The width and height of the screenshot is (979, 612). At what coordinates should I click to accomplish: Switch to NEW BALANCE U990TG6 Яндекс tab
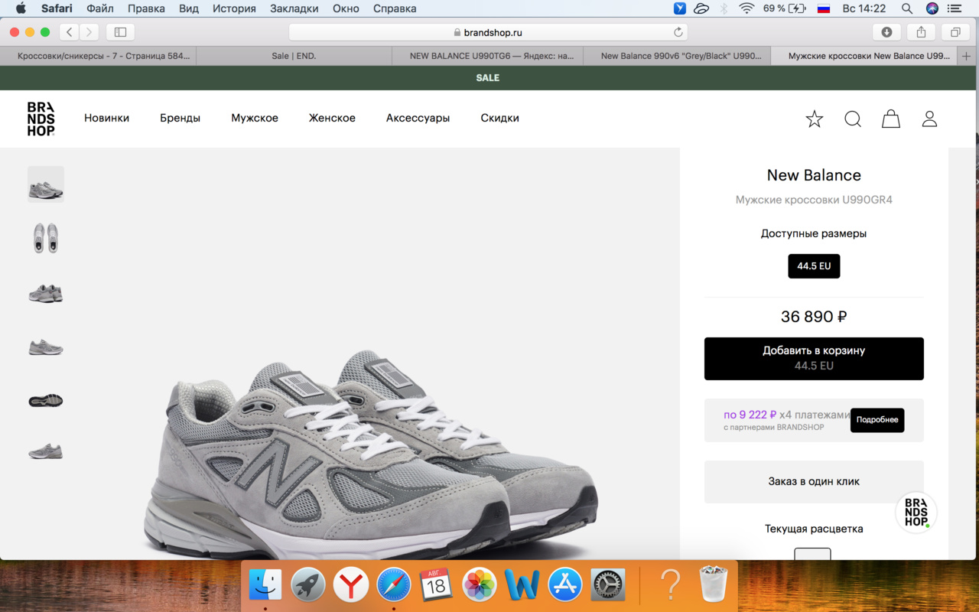point(489,56)
